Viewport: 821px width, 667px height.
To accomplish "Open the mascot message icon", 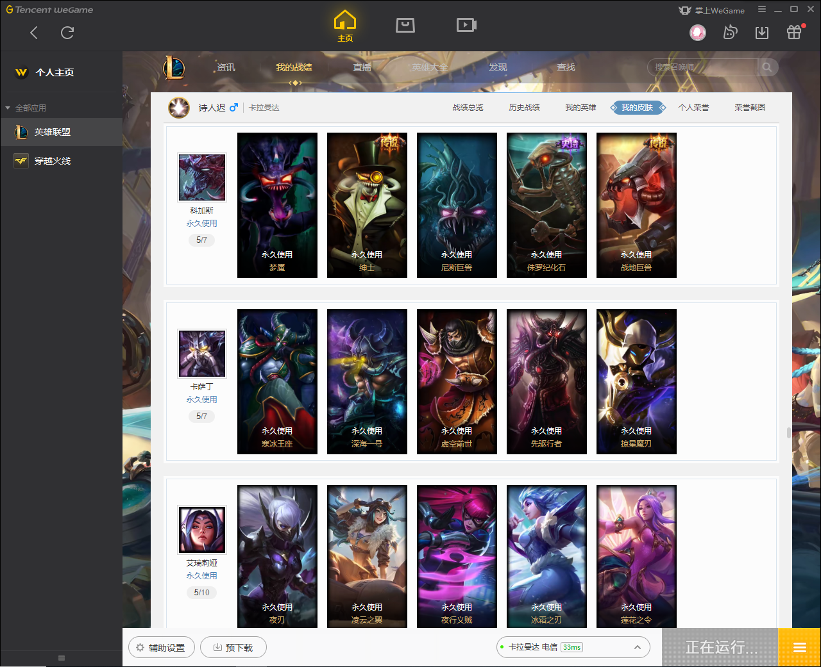I will pyautogui.click(x=730, y=32).
